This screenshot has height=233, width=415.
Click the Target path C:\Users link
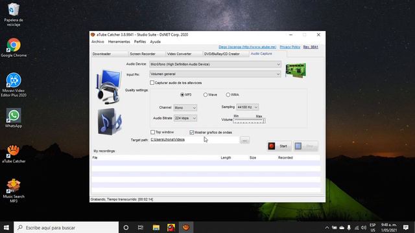[x=167, y=140]
